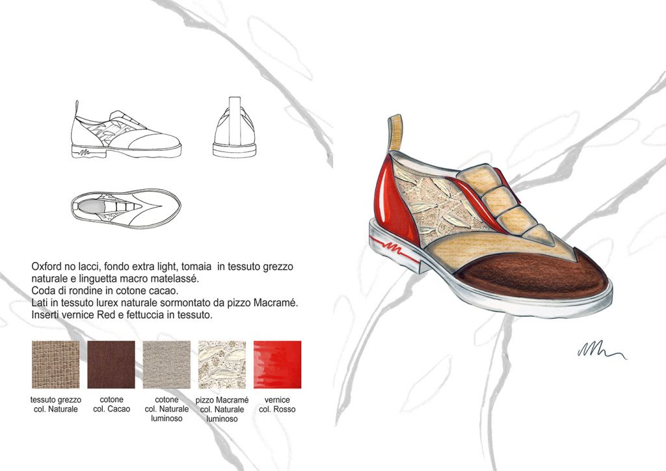666x471 pixels.
Task: Pick the cotone Naturale luminoso swatch
Action: click(x=166, y=364)
